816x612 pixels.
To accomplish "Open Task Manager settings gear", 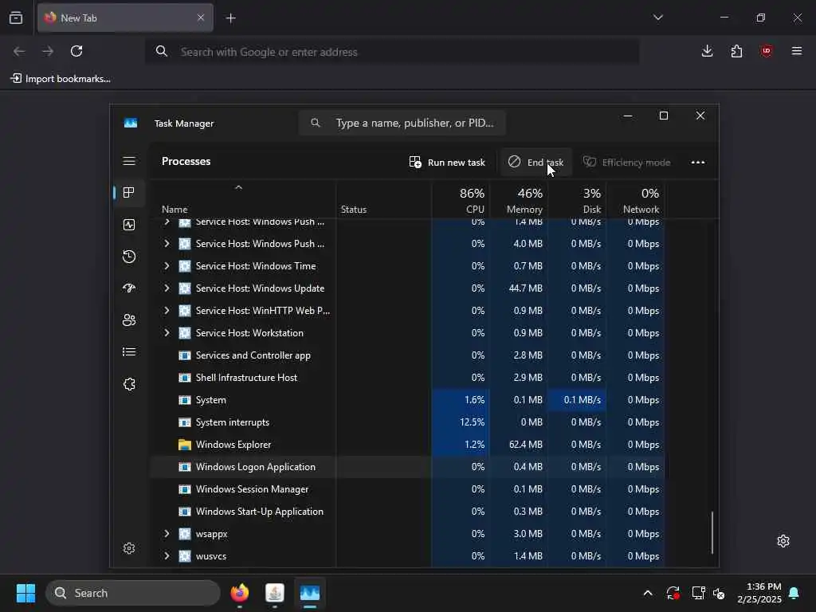I will (129, 548).
